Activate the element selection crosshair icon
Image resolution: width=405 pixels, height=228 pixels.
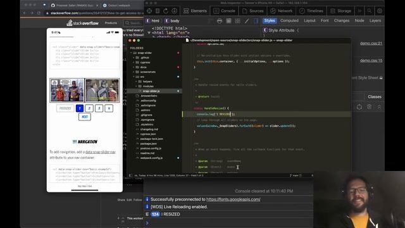coord(149,11)
